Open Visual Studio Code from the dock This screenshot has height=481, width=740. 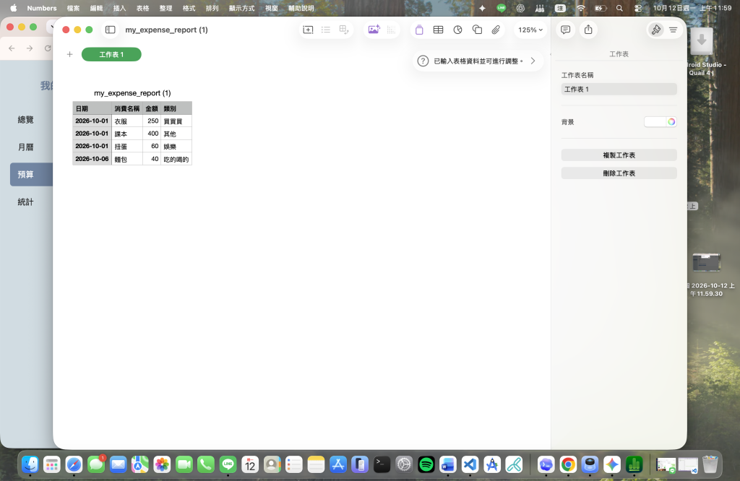click(470, 464)
